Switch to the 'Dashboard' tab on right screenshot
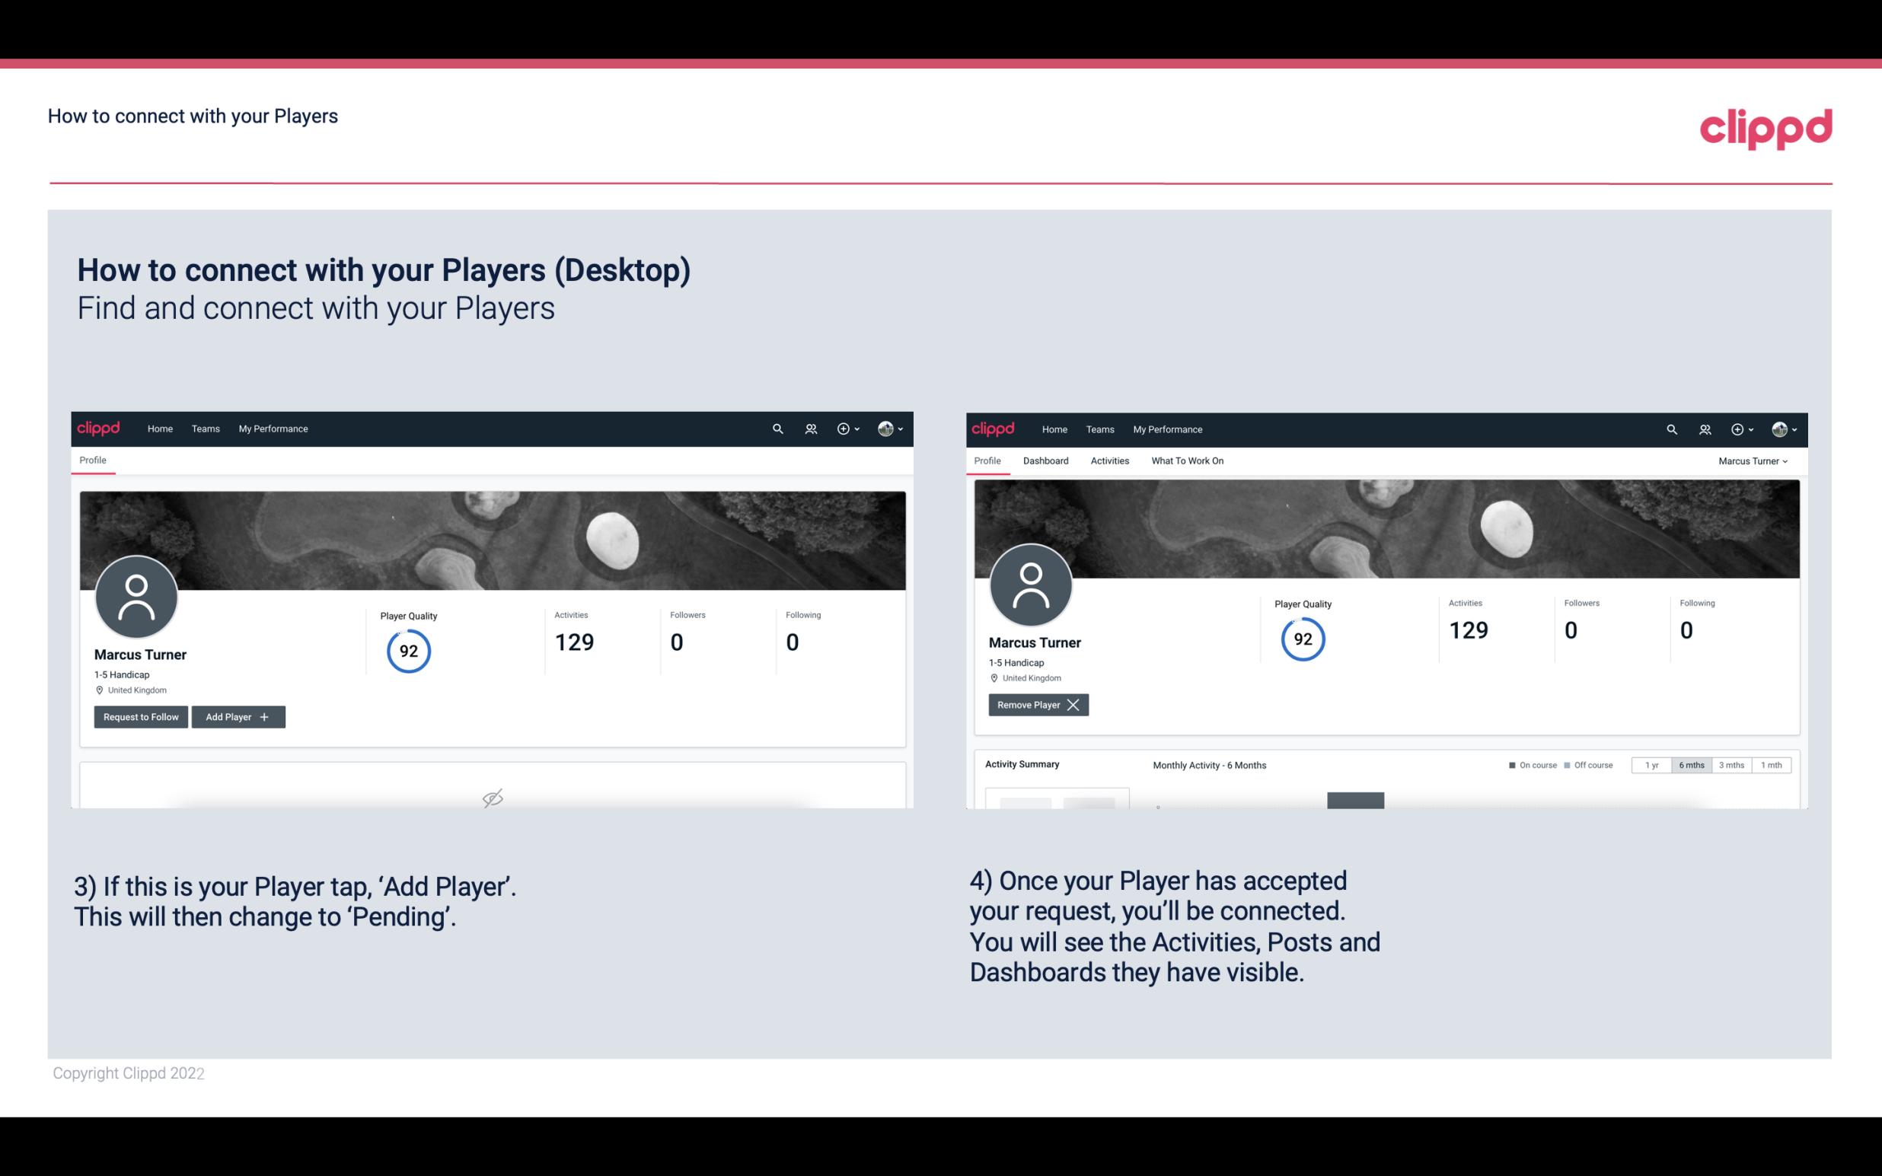Viewport: 1882px width, 1176px height. click(x=1046, y=461)
